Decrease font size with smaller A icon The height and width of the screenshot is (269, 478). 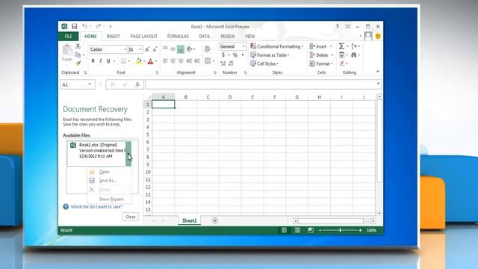155,49
